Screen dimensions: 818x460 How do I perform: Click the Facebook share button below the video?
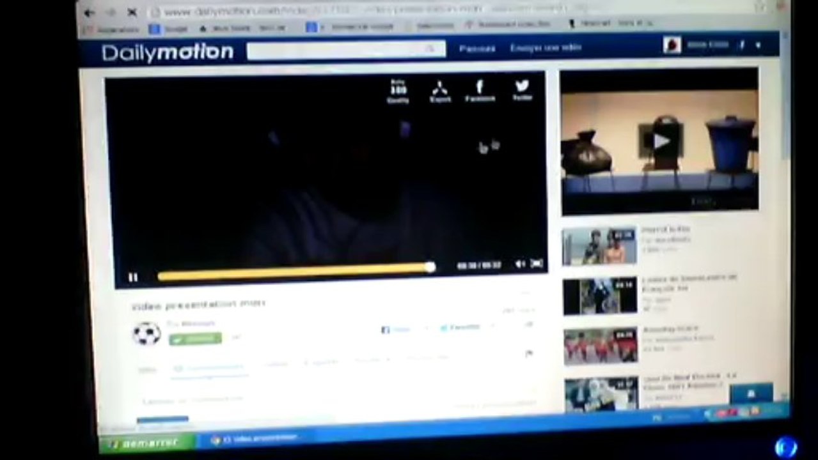pyautogui.click(x=396, y=330)
